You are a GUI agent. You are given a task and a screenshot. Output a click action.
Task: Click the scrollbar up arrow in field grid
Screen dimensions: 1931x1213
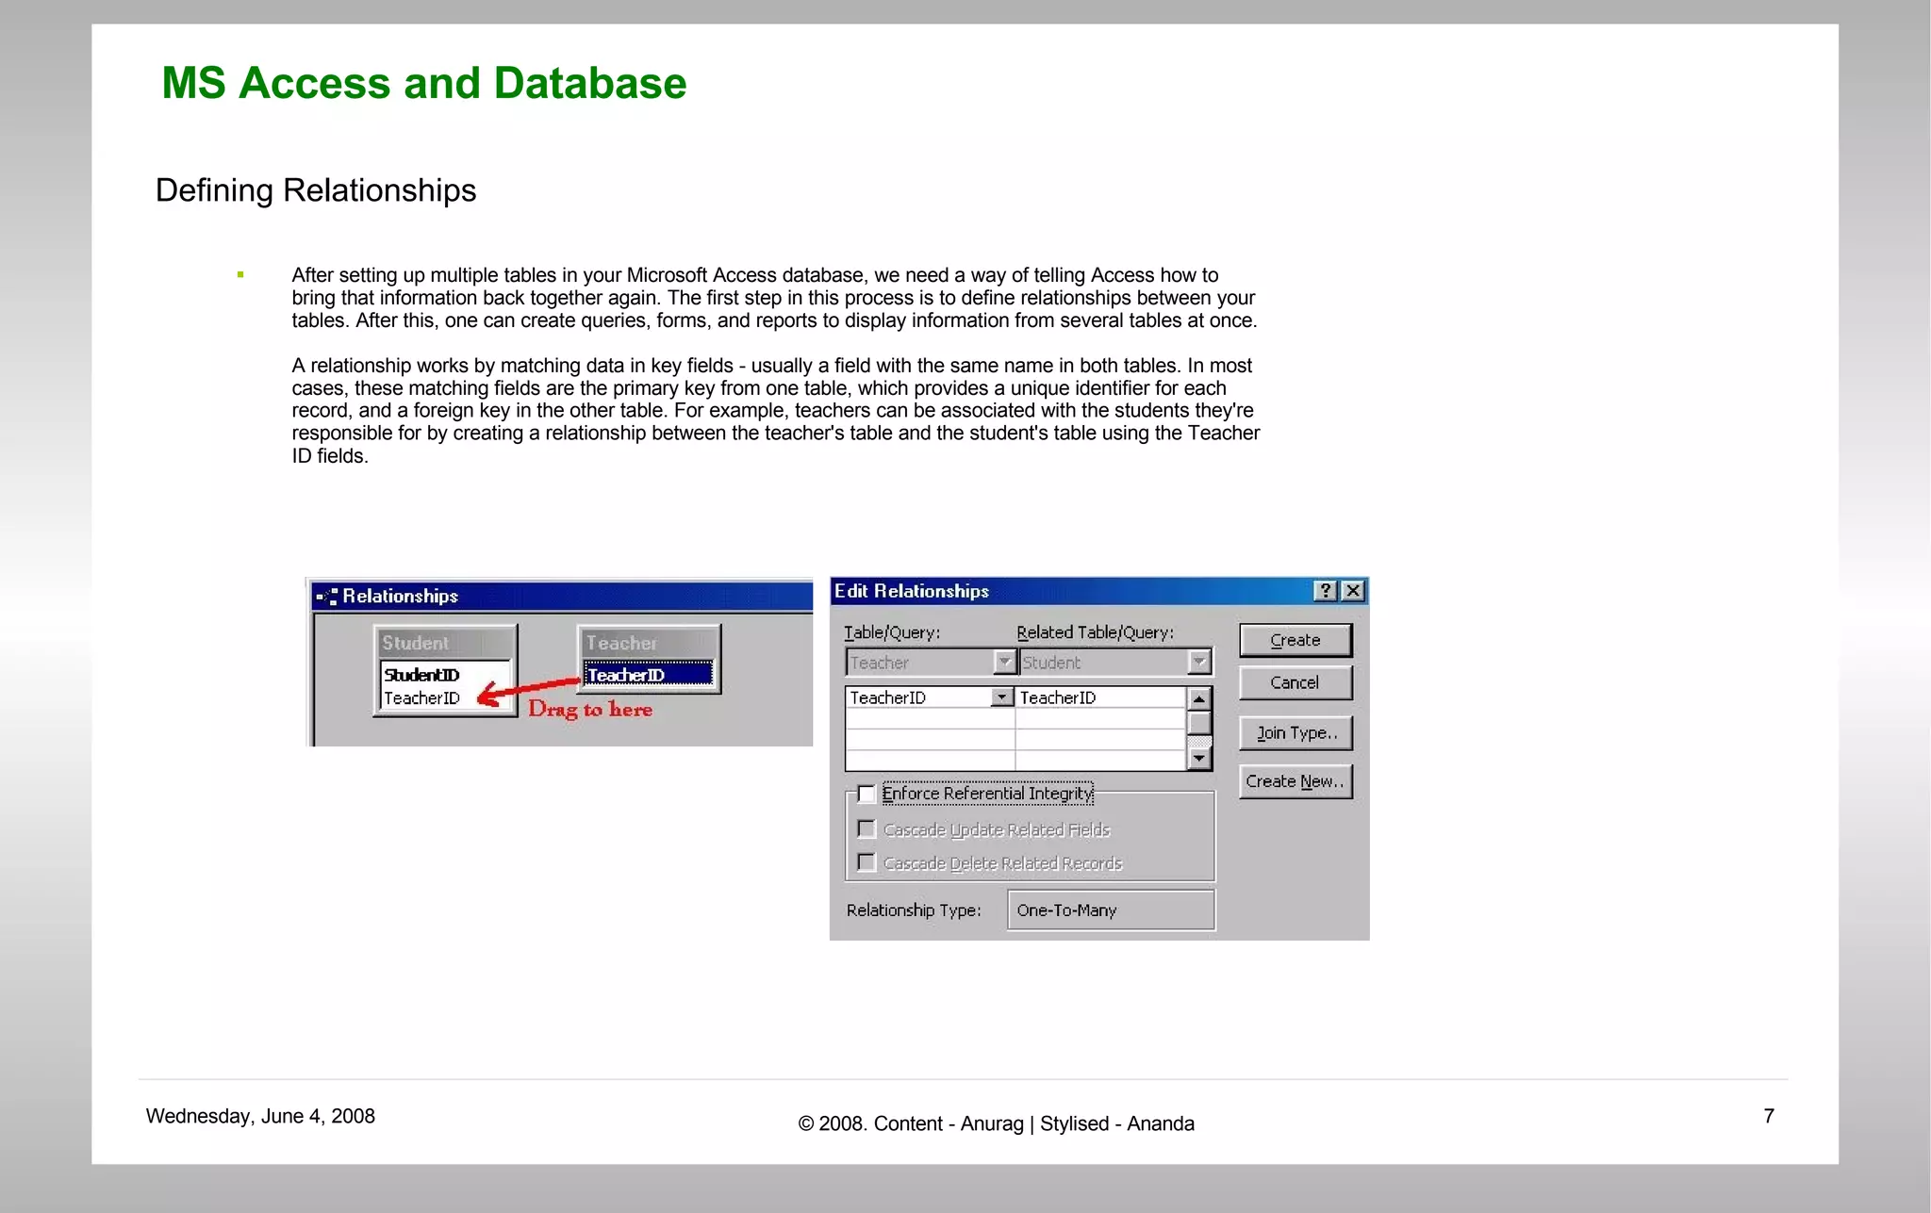pyautogui.click(x=1198, y=698)
